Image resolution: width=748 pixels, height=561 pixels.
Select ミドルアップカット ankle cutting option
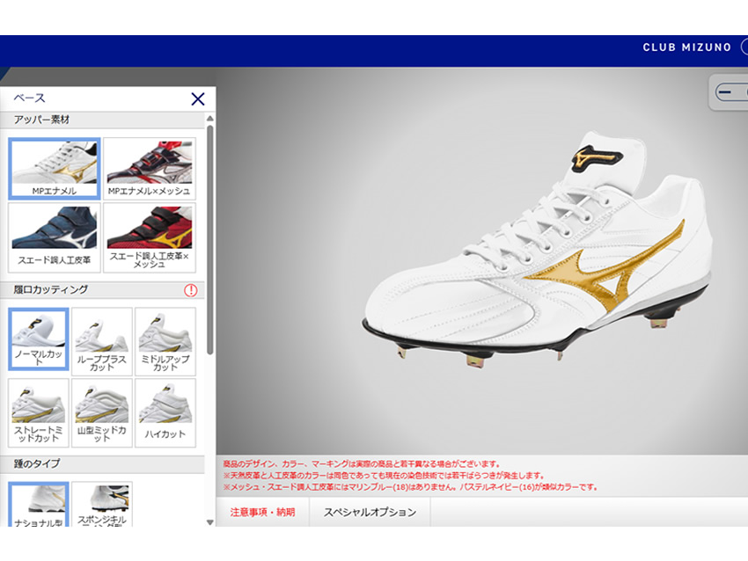pos(165,341)
